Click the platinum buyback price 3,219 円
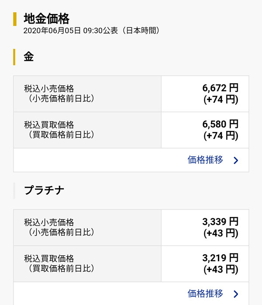The width and height of the screenshot is (262, 305). [x=220, y=258]
